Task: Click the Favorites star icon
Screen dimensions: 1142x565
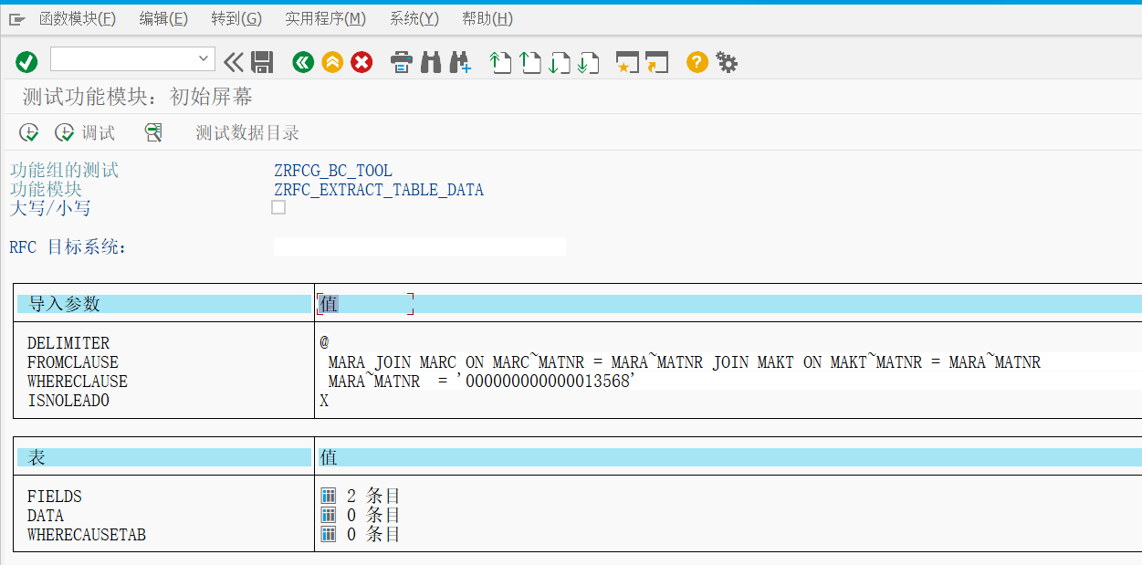Action: tap(626, 62)
